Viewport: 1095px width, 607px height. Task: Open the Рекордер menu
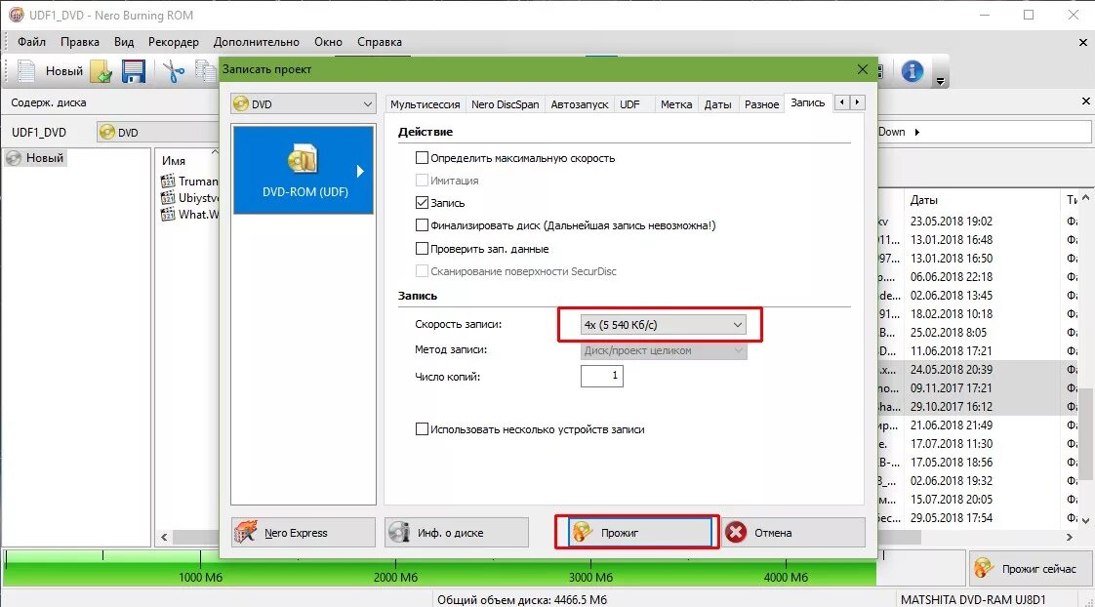pos(173,42)
